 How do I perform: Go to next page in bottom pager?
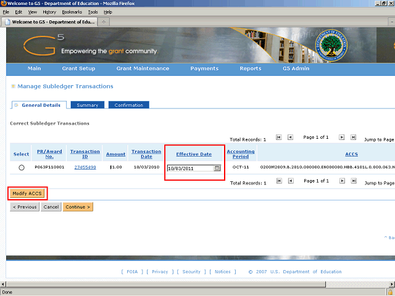pyautogui.click(x=342, y=181)
